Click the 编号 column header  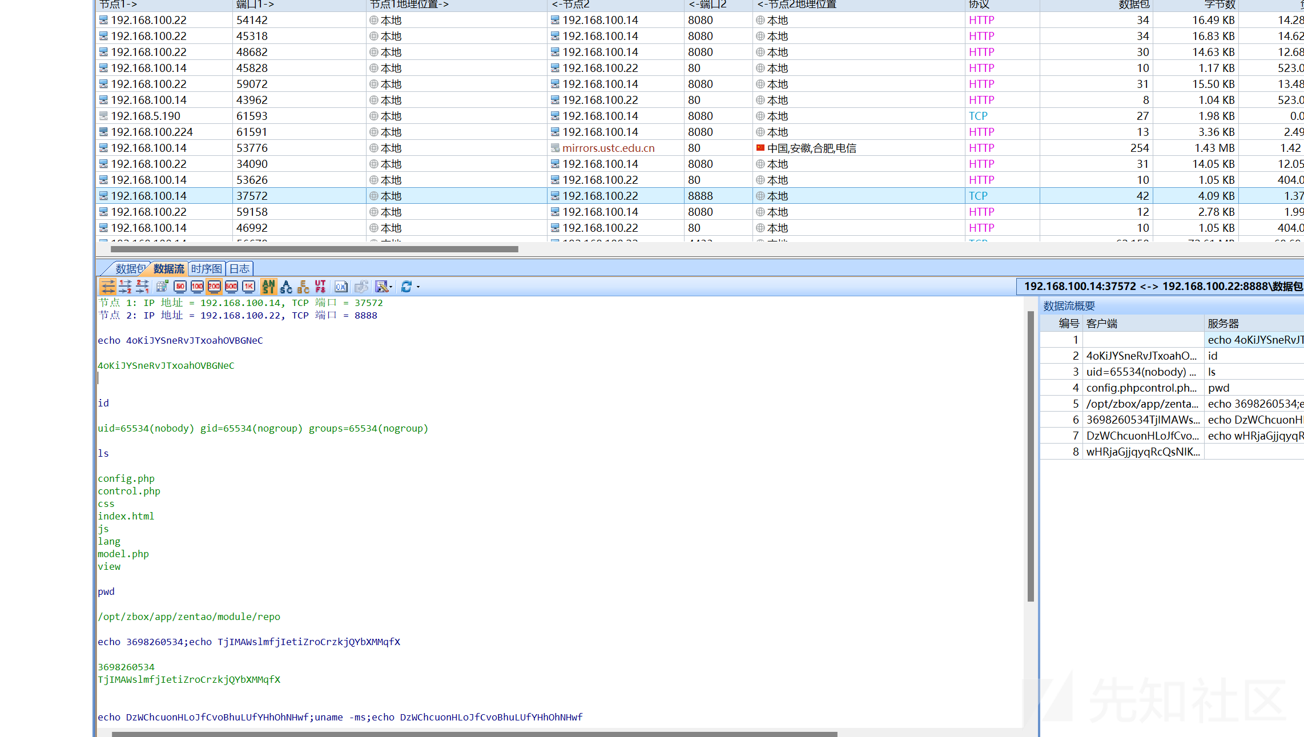tap(1061, 324)
